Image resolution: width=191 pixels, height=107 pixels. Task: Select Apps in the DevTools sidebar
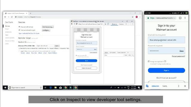7,35
